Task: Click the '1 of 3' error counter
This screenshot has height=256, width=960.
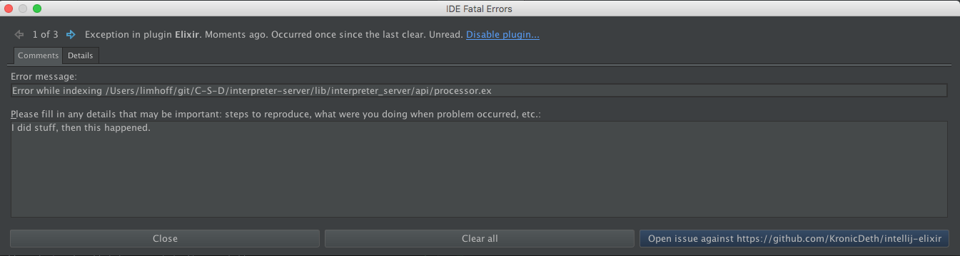Action: 45,34
